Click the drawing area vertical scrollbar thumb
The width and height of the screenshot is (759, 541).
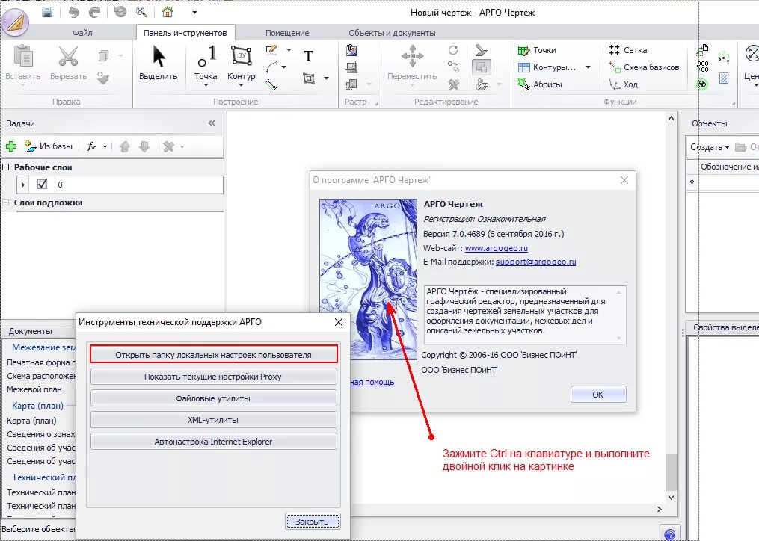[x=671, y=472]
